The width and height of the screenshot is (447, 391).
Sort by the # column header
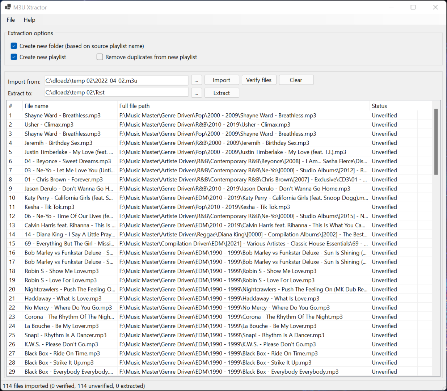point(14,106)
